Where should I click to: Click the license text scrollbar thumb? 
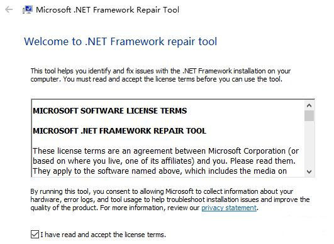coord(309,116)
